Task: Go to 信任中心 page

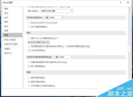Action: pyautogui.click(x=12, y=53)
